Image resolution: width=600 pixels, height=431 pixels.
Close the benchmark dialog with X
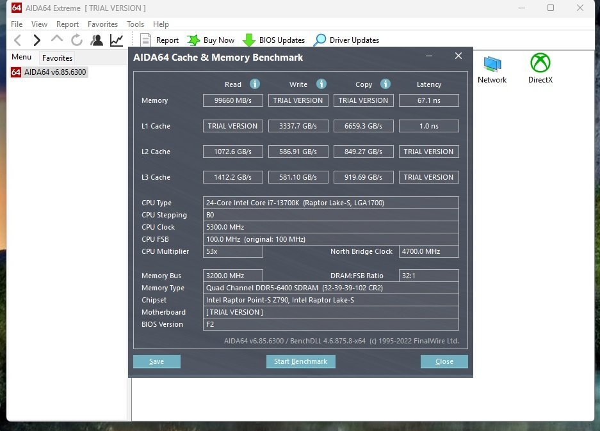tap(458, 56)
